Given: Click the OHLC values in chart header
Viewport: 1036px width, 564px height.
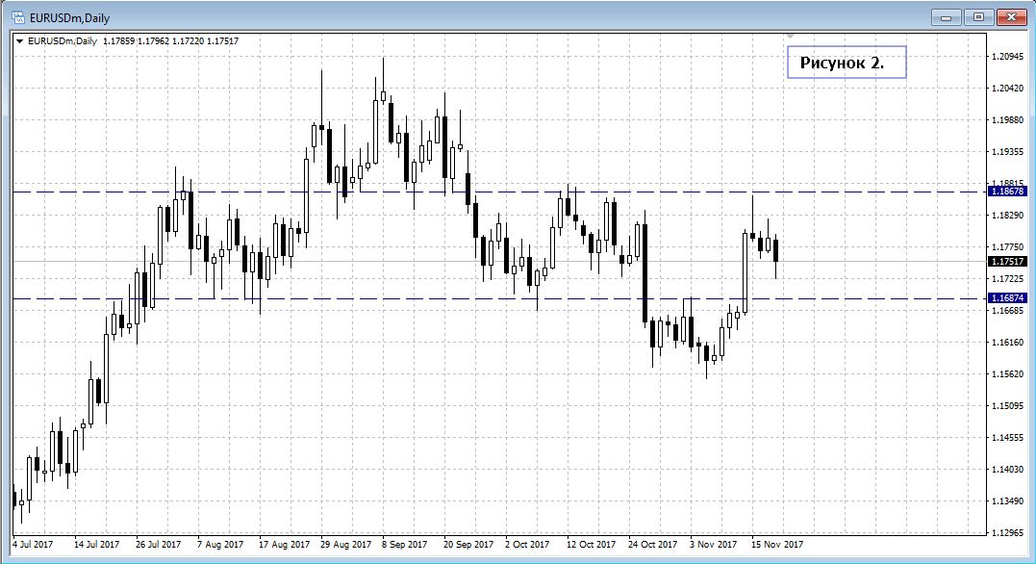Looking at the screenshot, I should pos(174,40).
